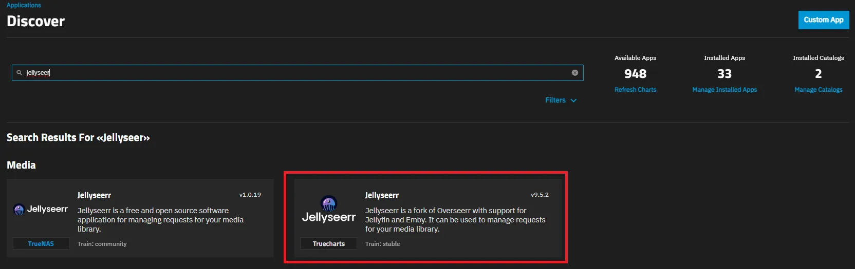Click the Search Results For «Jellyseer» heading

(x=78, y=137)
